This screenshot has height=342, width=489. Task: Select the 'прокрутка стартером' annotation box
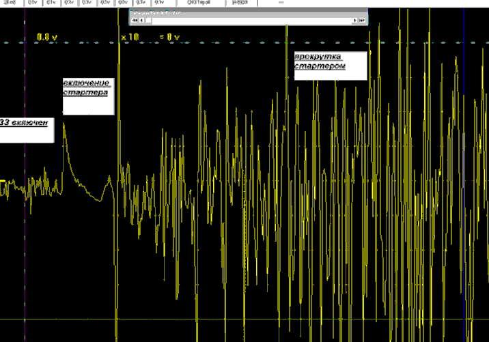point(331,66)
